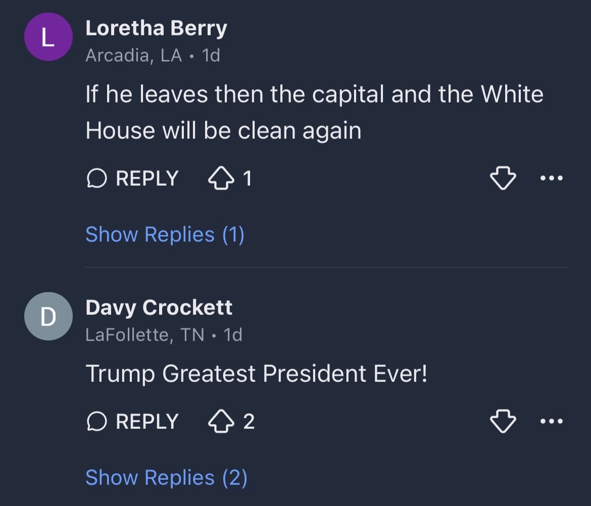This screenshot has width=591, height=506.
Task: Expand Show Replies (1) under Loretha's comment
Action: (x=165, y=235)
